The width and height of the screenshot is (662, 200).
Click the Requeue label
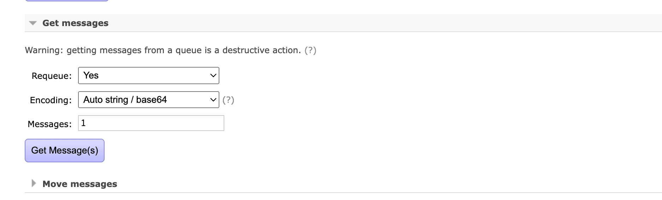(52, 76)
